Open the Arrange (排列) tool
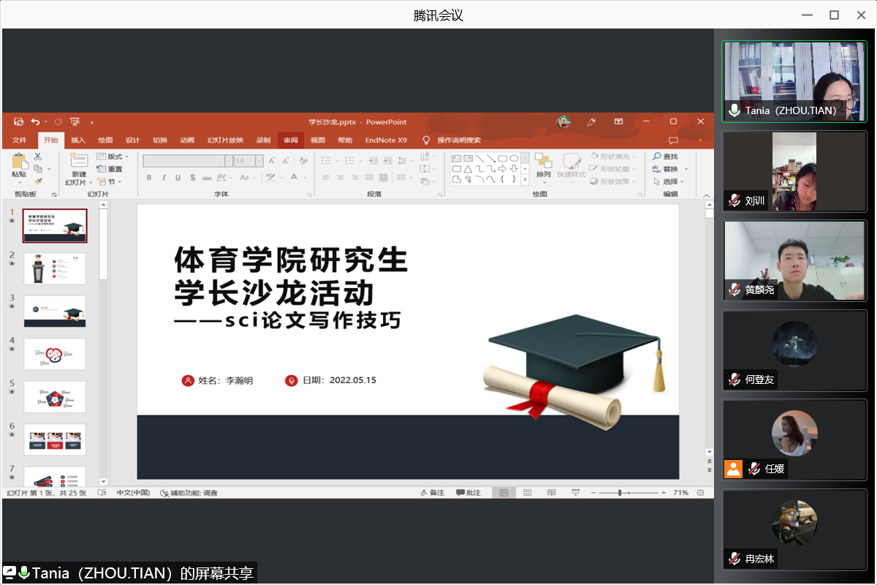The width and height of the screenshot is (877, 585). [543, 165]
